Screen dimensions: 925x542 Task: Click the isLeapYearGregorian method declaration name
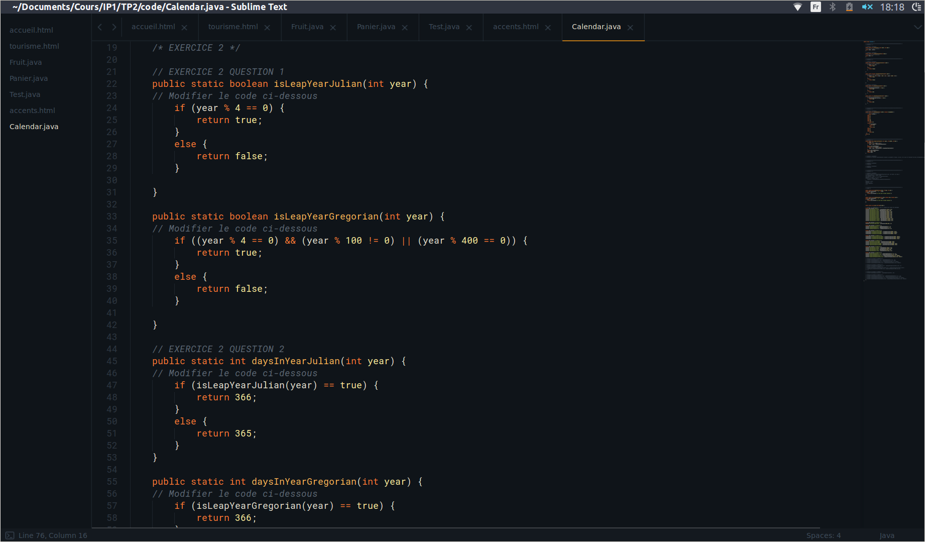point(326,216)
